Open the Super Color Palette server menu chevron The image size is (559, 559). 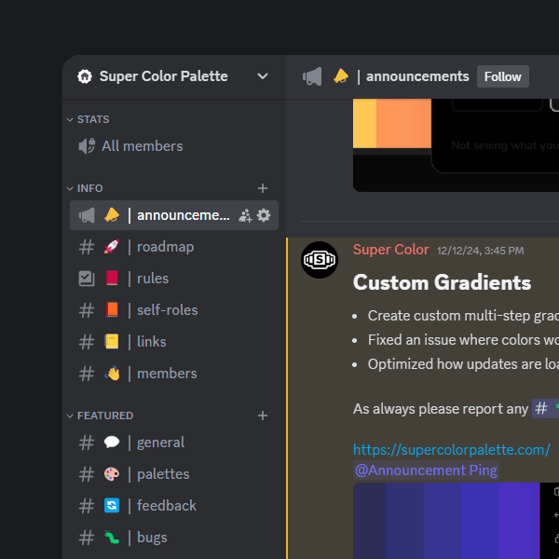click(263, 76)
